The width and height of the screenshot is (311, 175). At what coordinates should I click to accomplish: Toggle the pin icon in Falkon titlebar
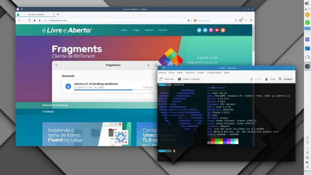tap(22, 9)
